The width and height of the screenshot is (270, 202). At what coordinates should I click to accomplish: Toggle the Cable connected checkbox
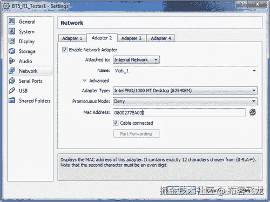coord(116,123)
